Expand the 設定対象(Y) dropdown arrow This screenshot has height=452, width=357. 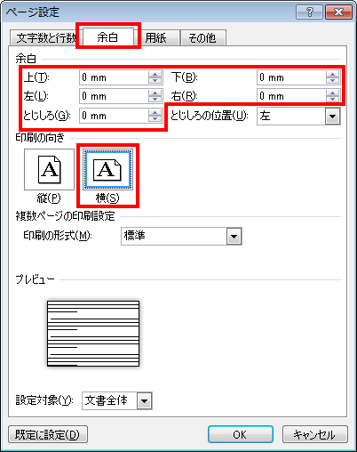(145, 401)
